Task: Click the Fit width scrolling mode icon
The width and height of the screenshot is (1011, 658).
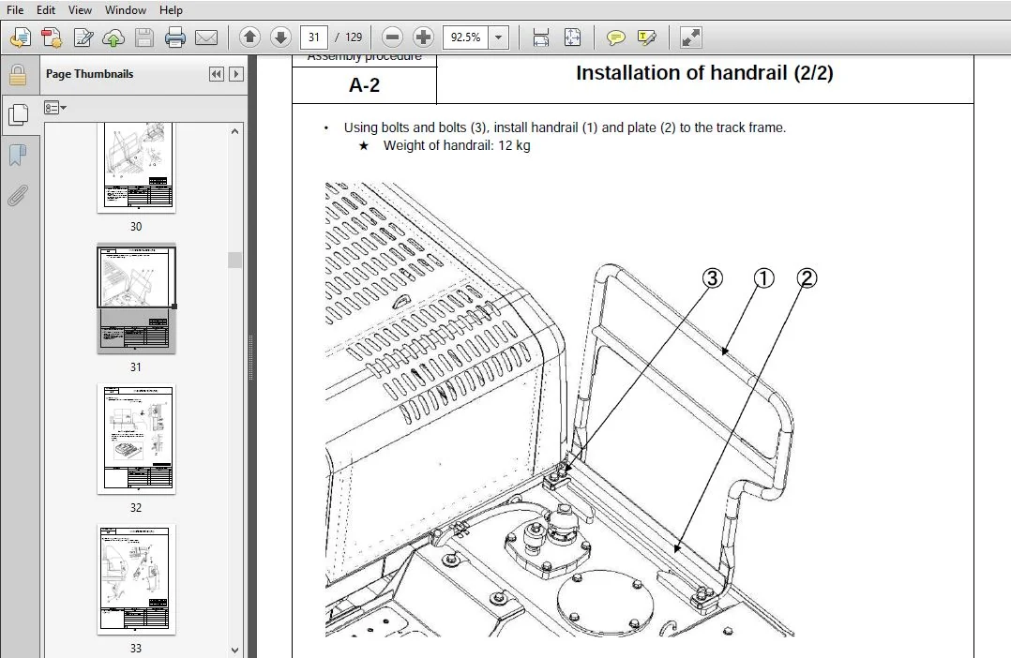Action: click(541, 37)
